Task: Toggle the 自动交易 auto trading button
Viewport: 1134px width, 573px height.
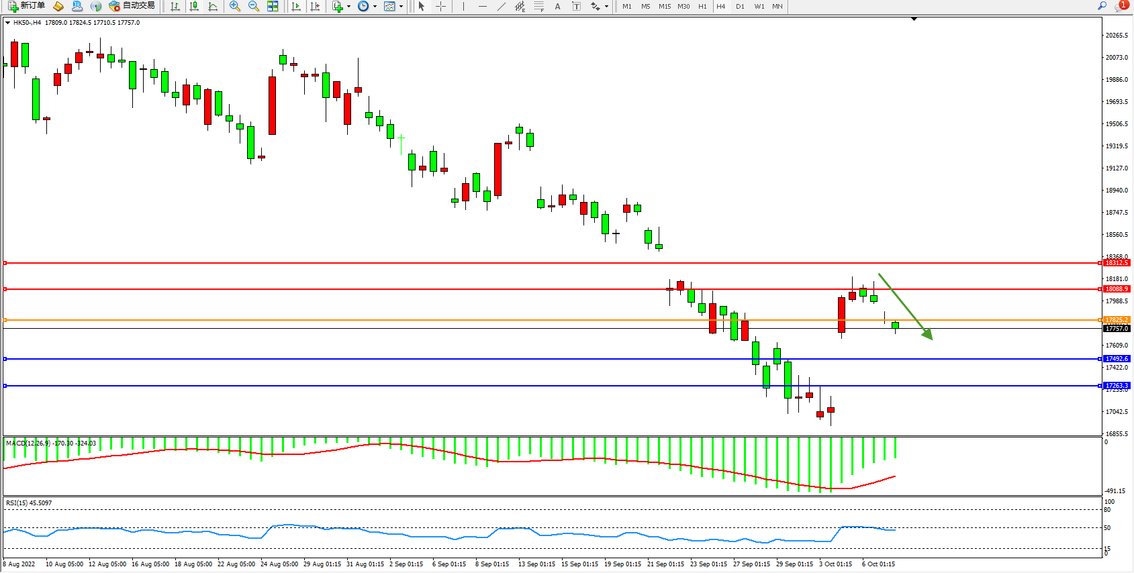Action: pos(132,6)
